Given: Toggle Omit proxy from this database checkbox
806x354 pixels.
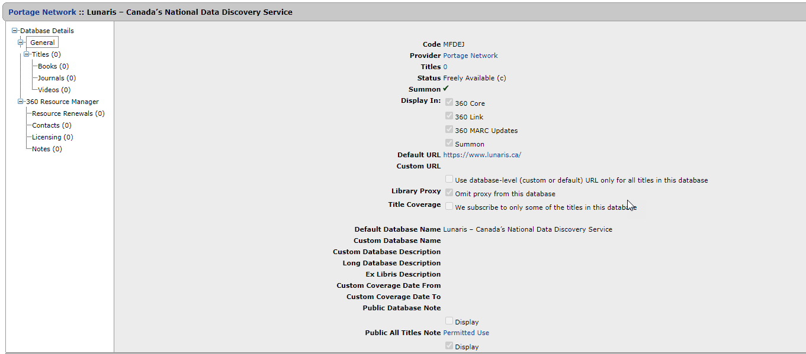Looking at the screenshot, I should [x=449, y=193].
